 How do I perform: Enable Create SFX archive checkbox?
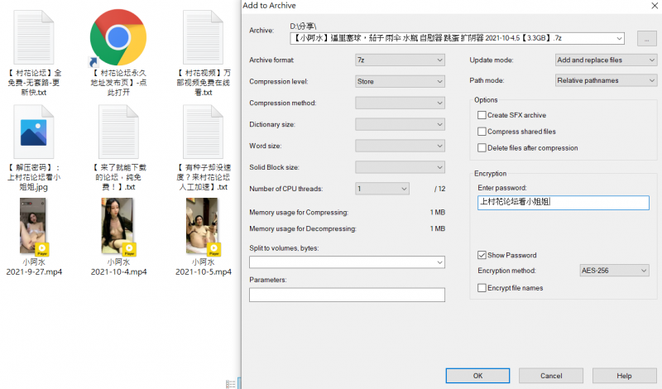tap(482, 115)
